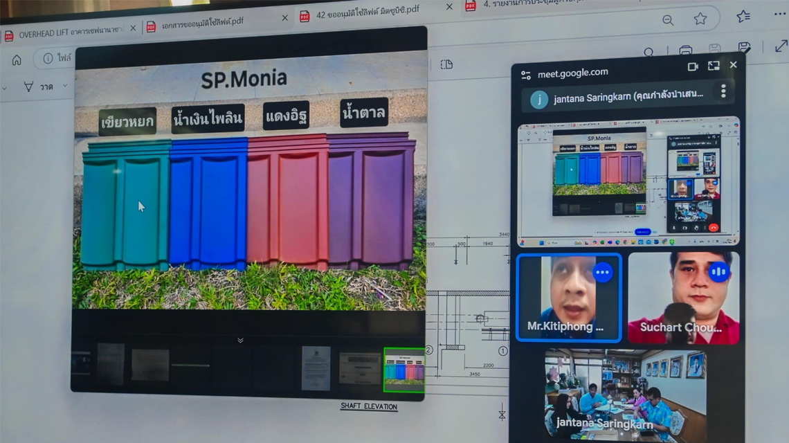This screenshot has height=443, width=789.
Task: Open the PDF page view icon
Action: coord(446,64)
